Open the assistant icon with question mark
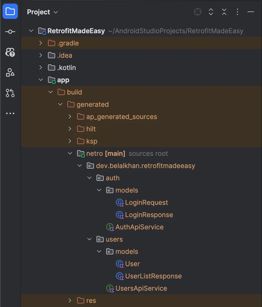The height and width of the screenshot is (307, 262). [x=10, y=52]
